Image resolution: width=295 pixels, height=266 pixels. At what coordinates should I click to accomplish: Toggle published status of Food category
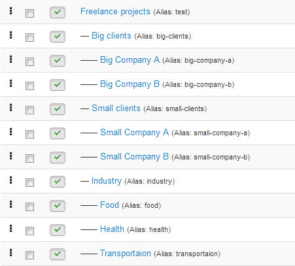pyautogui.click(x=58, y=206)
